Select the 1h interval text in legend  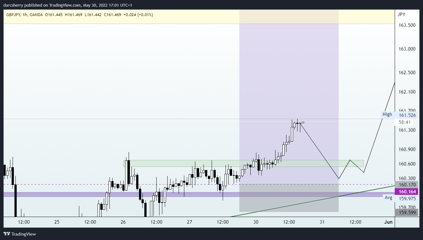point(25,15)
